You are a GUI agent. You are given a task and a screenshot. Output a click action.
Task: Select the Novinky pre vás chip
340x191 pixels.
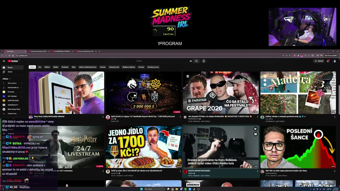[153, 67]
